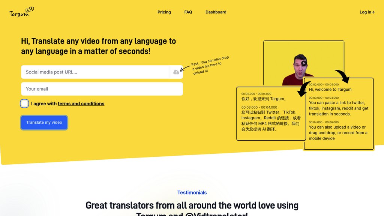Open the Pricing page
The width and height of the screenshot is (384, 216).
click(x=164, y=12)
